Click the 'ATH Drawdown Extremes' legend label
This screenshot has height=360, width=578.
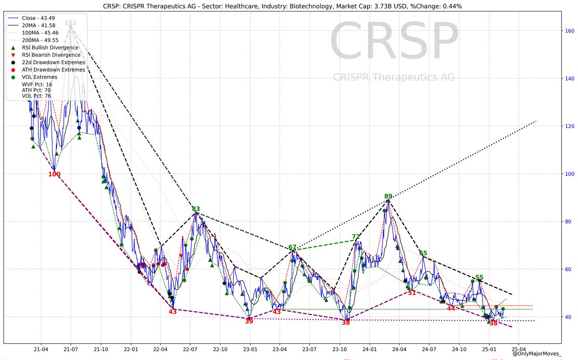point(53,69)
